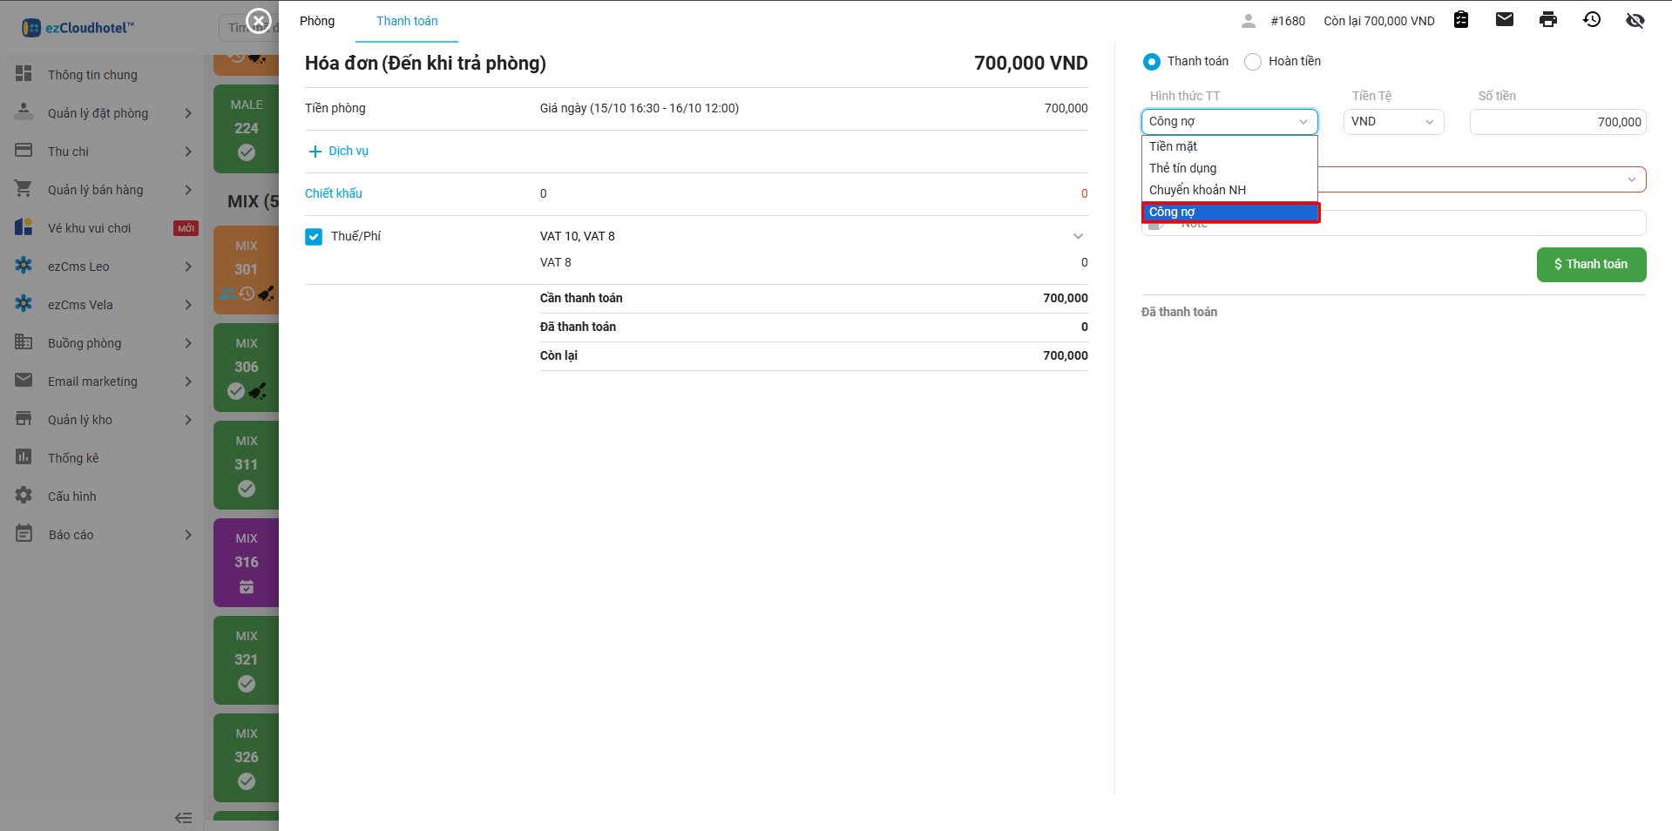The image size is (1672, 831).
Task: Click the Số tiền amount input field
Action: [x=1557, y=122]
